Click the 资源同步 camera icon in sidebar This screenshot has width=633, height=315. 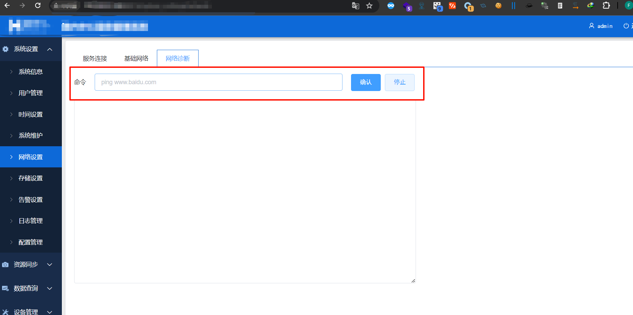[x=5, y=265]
